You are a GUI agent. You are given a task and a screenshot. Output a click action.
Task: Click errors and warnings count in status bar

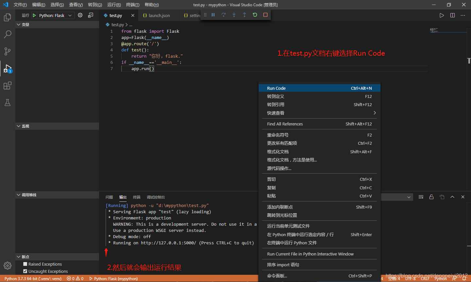point(75,279)
